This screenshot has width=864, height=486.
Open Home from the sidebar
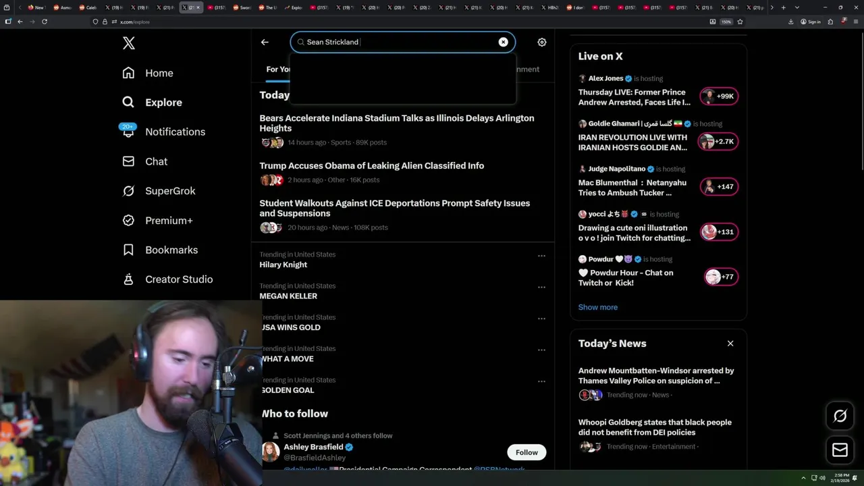tap(148, 73)
